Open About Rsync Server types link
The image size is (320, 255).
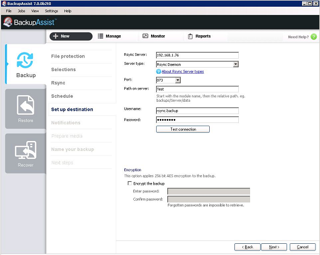point(182,72)
